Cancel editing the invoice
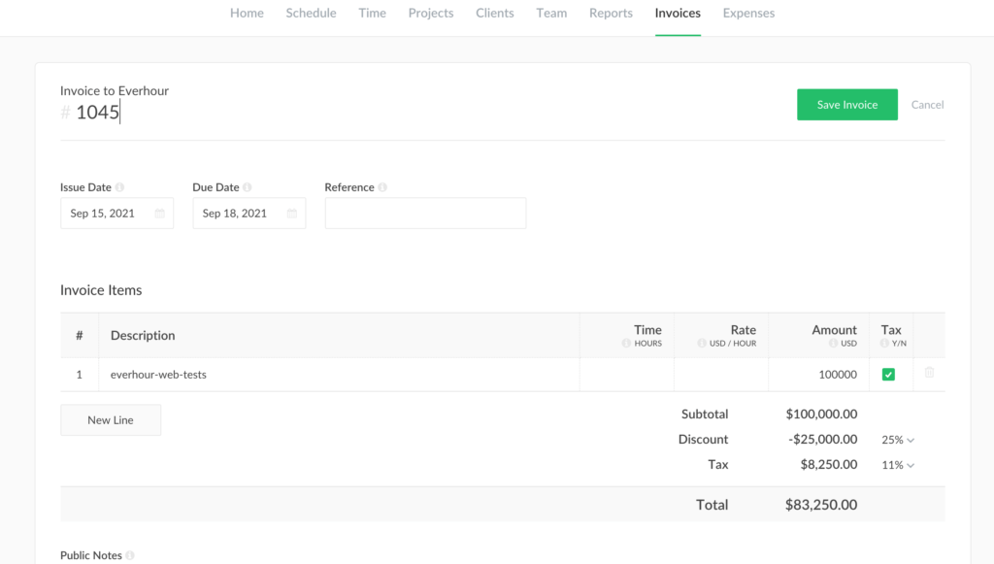This screenshot has height=564, width=994. click(x=927, y=104)
